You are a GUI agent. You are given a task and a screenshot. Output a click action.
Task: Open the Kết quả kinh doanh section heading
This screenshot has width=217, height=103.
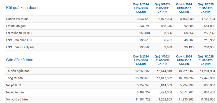23,8
